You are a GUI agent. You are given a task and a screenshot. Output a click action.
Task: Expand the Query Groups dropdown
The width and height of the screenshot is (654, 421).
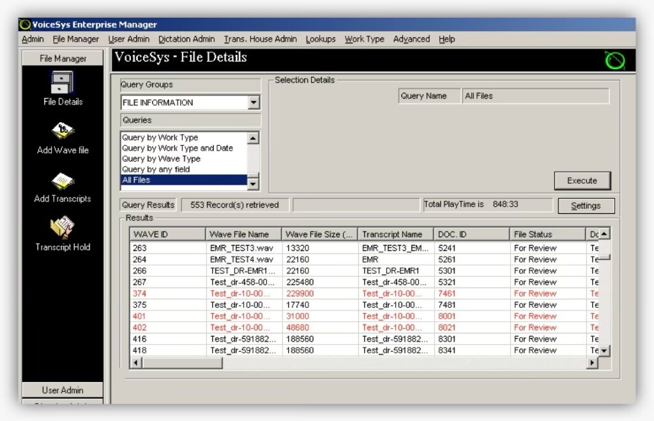[254, 103]
